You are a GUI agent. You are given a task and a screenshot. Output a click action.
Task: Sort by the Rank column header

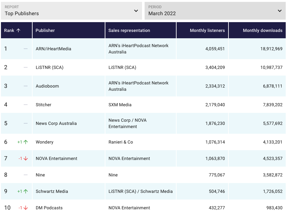point(16,30)
